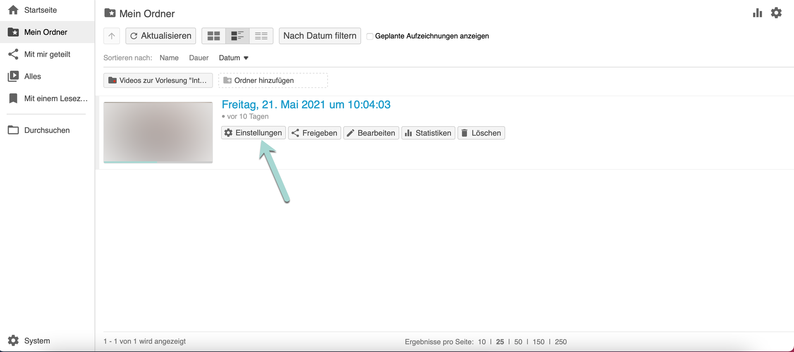Open folder settings gear at top right
Screen dimensions: 794x352
776,13
